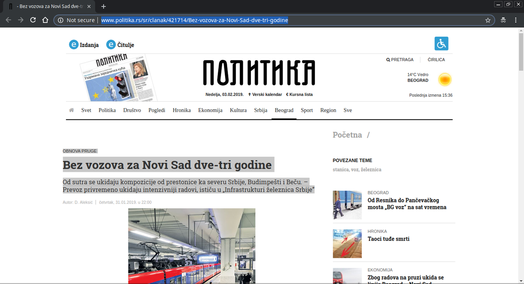Viewport: 524px width, 284px height.
Task: Open thumbnail of Taoci tuđe smrti
Action: [347, 244]
